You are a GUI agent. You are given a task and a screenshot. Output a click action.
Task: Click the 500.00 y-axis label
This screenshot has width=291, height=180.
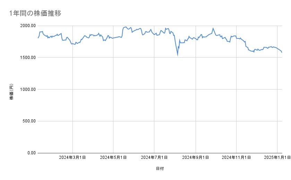point(29,121)
